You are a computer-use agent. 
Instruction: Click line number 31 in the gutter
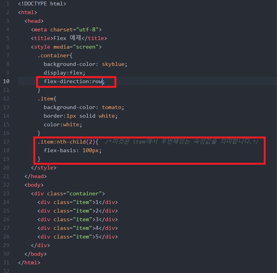6,263
